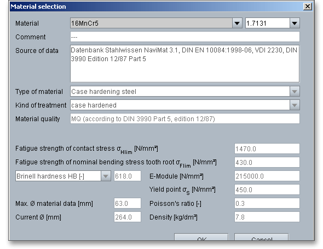
Task: Click the Cancel button
Action: 262,237
